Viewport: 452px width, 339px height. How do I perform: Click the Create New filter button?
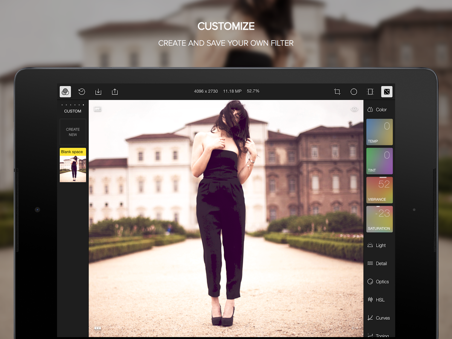[73, 132]
